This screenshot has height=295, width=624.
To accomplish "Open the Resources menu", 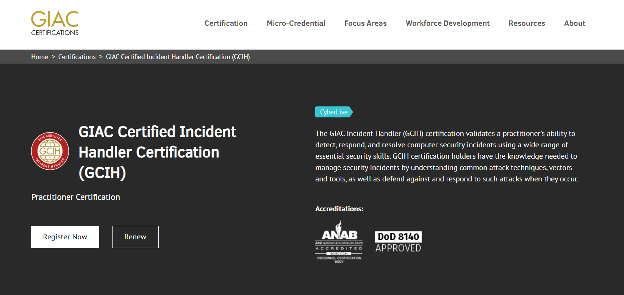I will (527, 23).
